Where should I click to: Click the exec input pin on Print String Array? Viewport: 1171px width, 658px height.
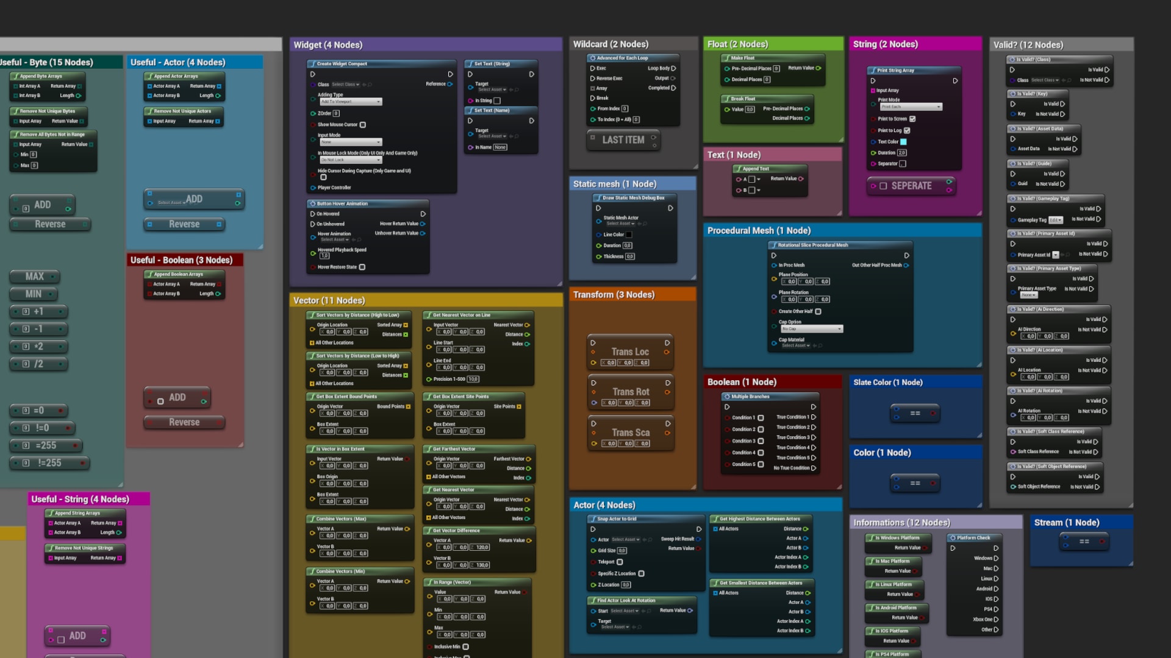(x=873, y=81)
